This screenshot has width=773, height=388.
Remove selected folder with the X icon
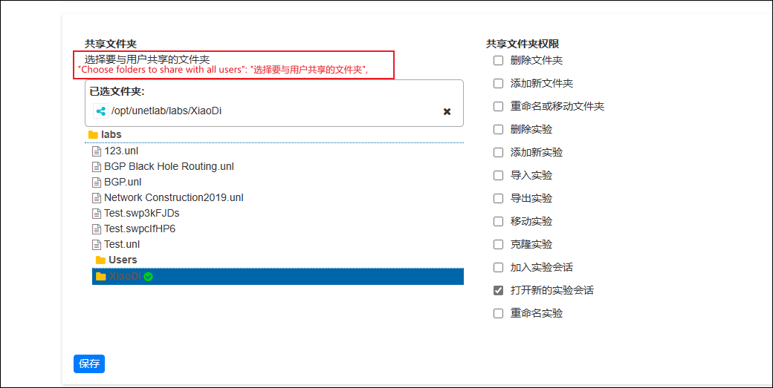coord(447,111)
